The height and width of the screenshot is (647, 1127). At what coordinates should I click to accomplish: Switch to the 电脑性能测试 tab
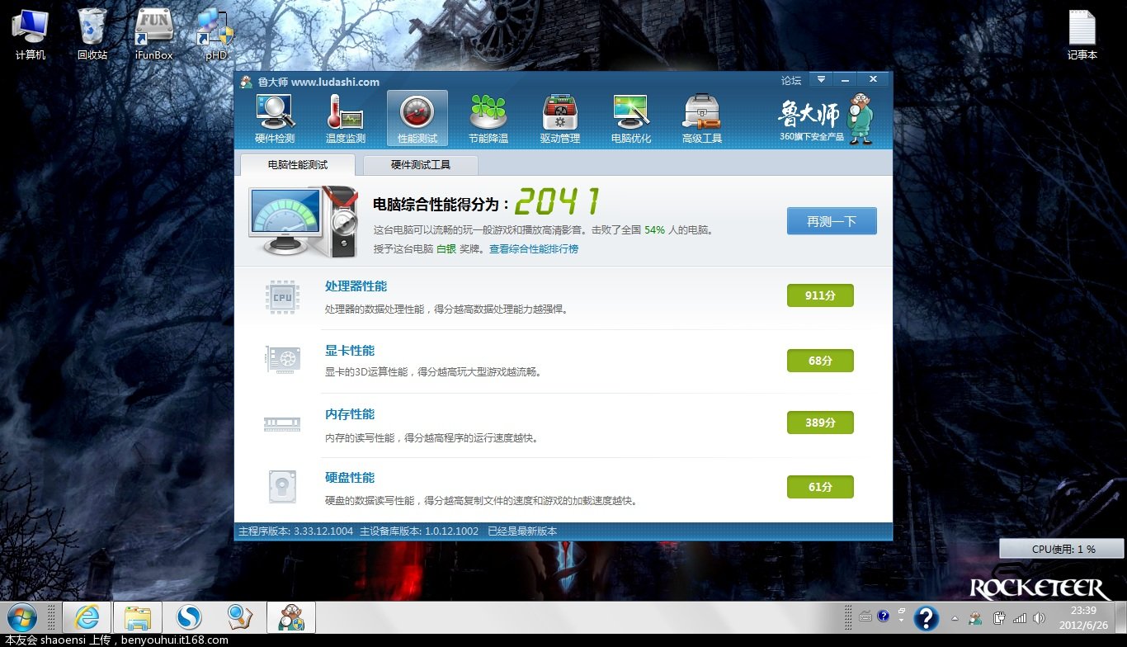(298, 165)
